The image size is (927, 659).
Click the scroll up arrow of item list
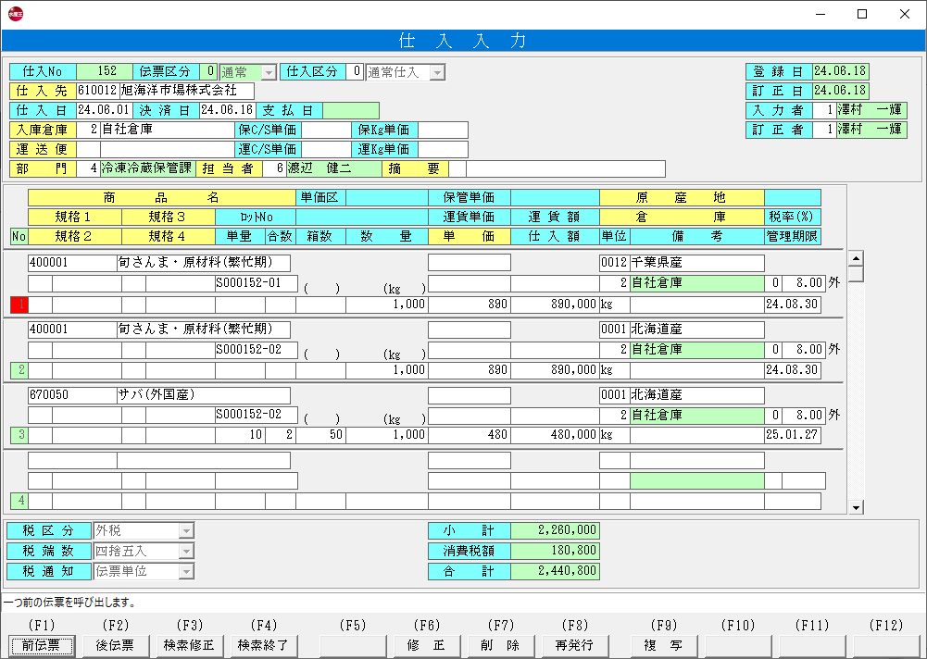(x=856, y=259)
